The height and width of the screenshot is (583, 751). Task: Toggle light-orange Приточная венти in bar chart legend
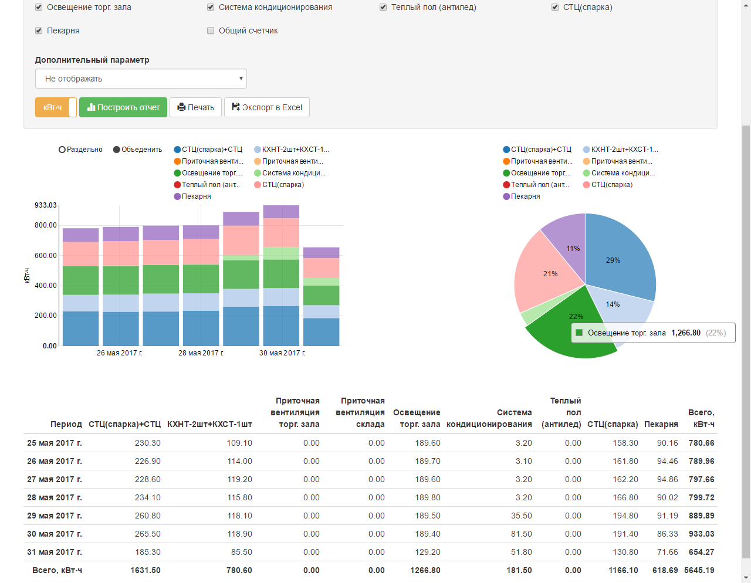[289, 161]
